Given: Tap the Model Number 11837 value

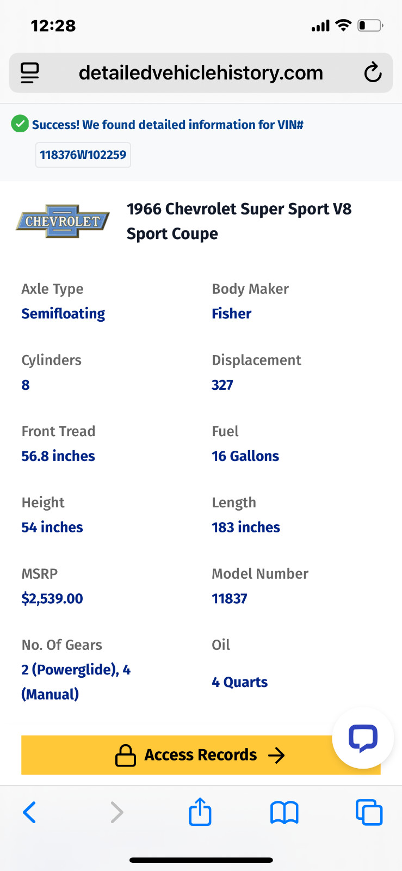Looking at the screenshot, I should [x=230, y=599].
